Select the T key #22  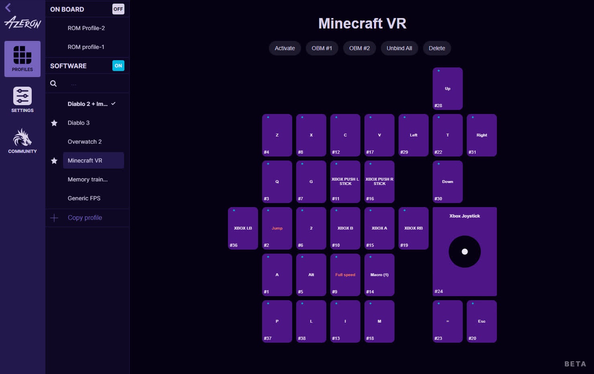(x=448, y=135)
